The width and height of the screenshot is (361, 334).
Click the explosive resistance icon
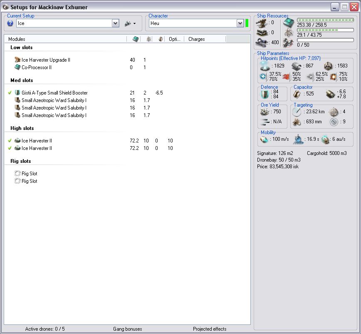pos(333,77)
